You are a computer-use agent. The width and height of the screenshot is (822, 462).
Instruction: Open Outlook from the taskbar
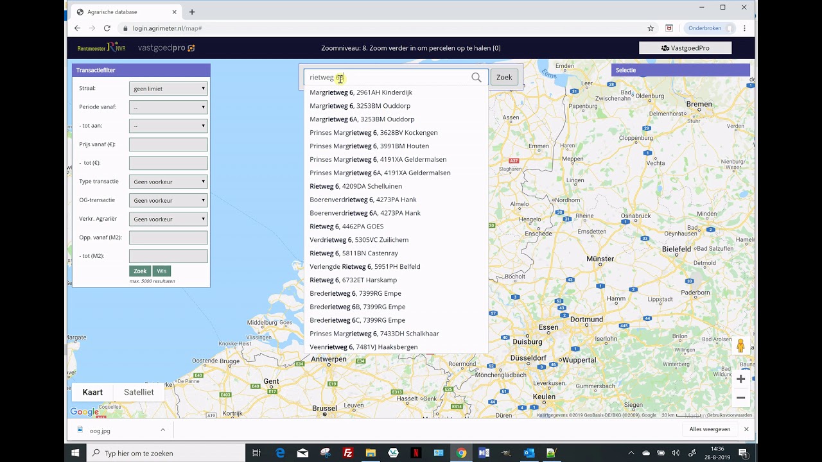tap(529, 453)
